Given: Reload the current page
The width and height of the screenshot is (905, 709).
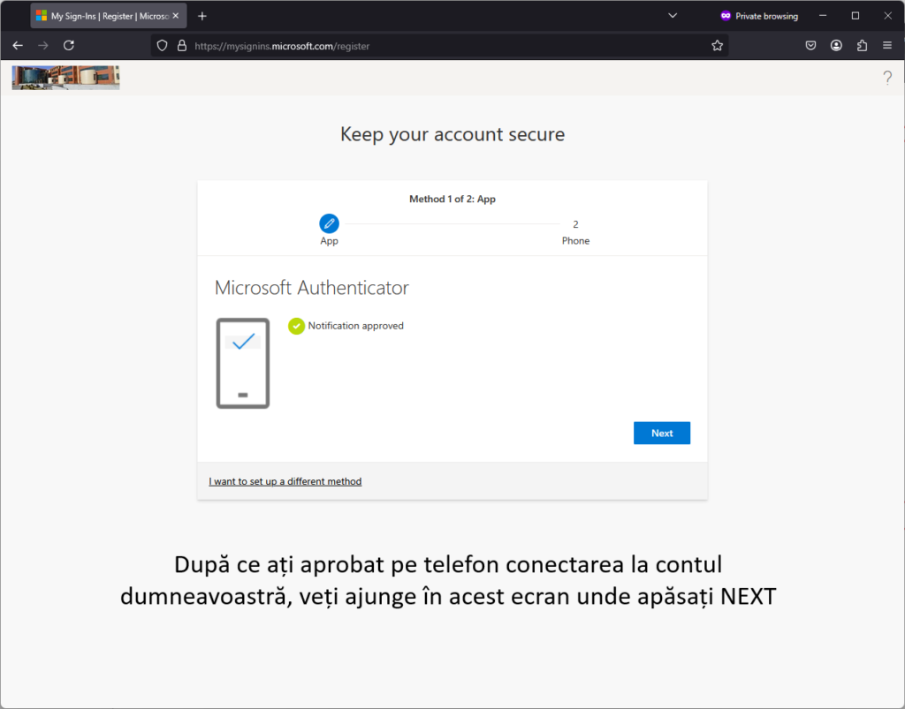Looking at the screenshot, I should coord(69,46).
